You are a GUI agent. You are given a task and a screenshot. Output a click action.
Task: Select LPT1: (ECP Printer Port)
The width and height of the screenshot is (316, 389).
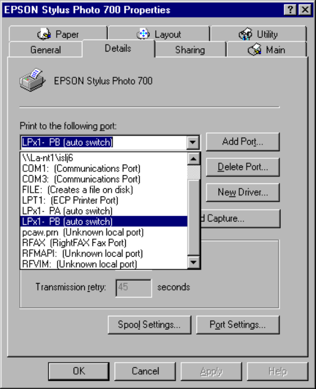coord(104,200)
